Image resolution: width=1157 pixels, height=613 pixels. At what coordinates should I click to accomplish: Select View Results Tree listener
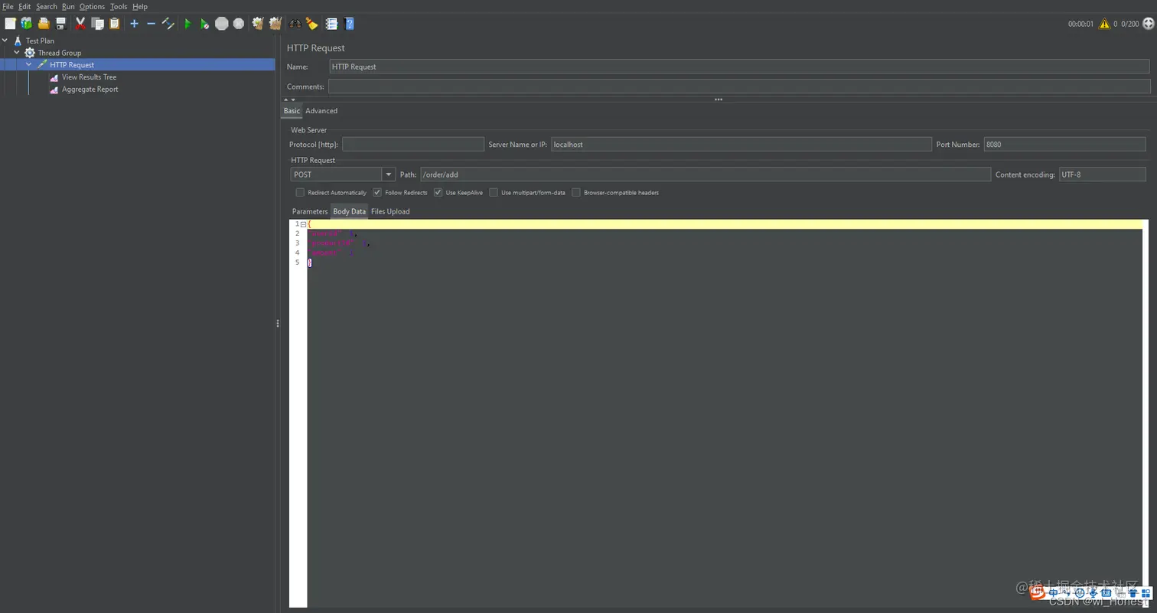(89, 77)
